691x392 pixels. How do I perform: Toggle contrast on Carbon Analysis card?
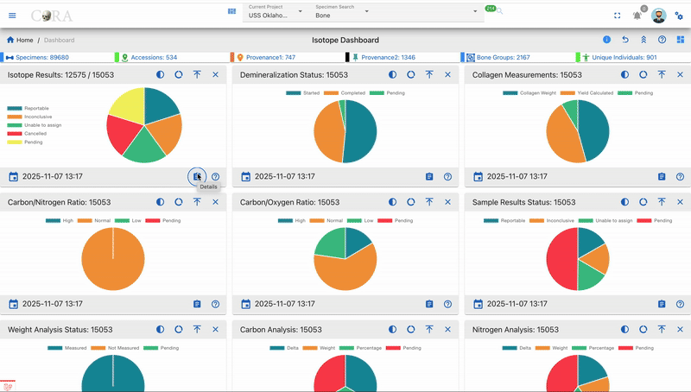click(392, 329)
